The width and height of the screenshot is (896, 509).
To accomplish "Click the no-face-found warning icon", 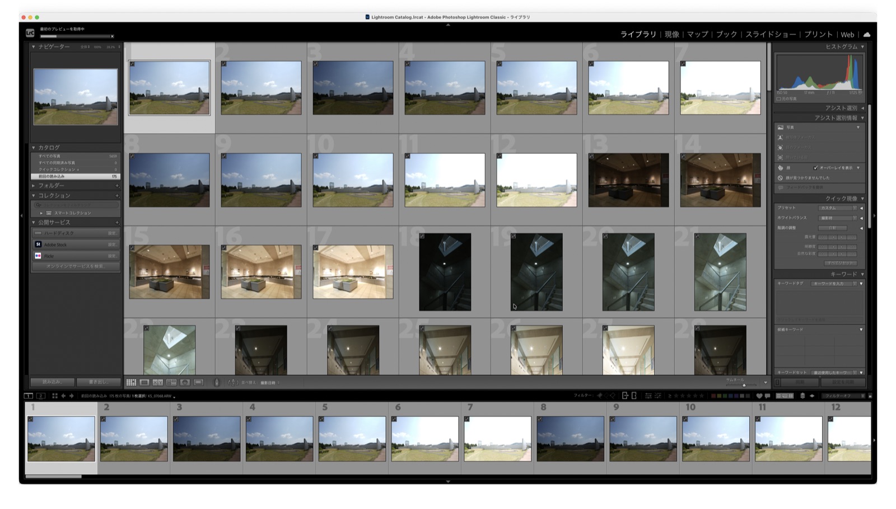I will coord(780,178).
